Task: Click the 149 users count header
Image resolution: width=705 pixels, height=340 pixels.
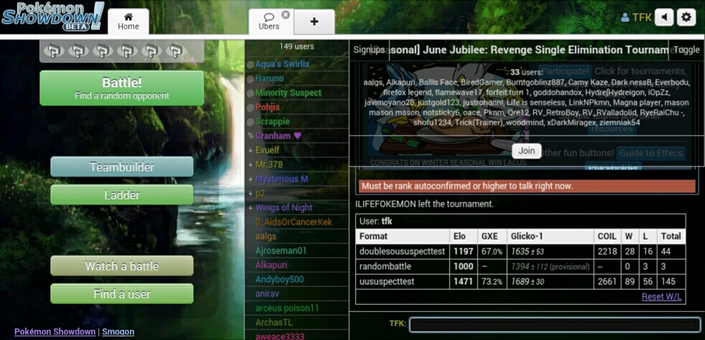Action: point(297,47)
